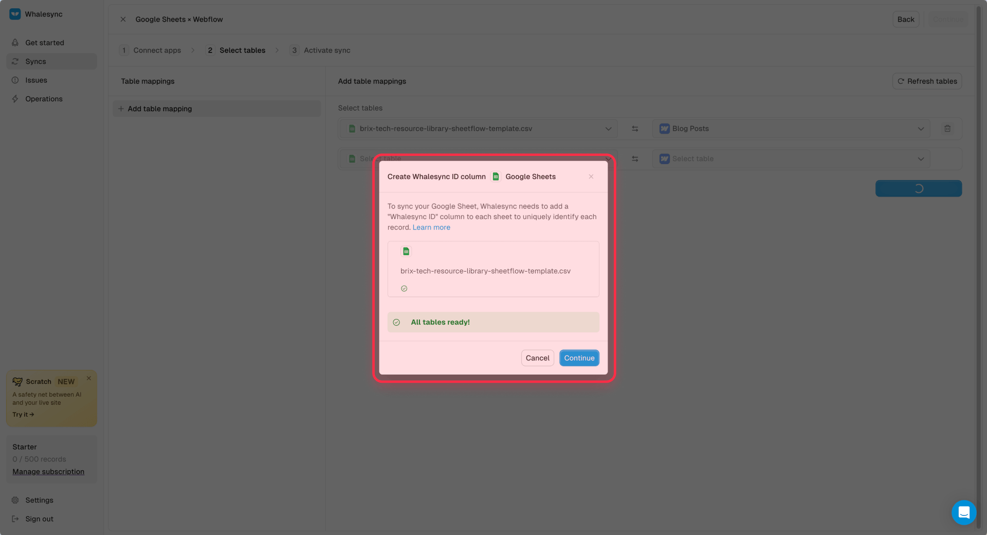Screen dimensions: 987x535
Task: Click Webflow icon in Select table field
Action: pyautogui.click(x=664, y=158)
